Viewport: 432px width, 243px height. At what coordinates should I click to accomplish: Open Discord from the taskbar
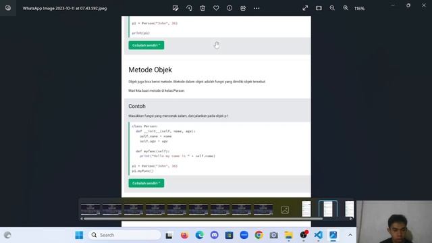pos(215,235)
